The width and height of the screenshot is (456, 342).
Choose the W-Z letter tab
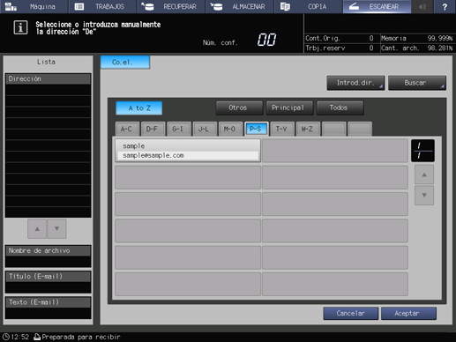[309, 129]
